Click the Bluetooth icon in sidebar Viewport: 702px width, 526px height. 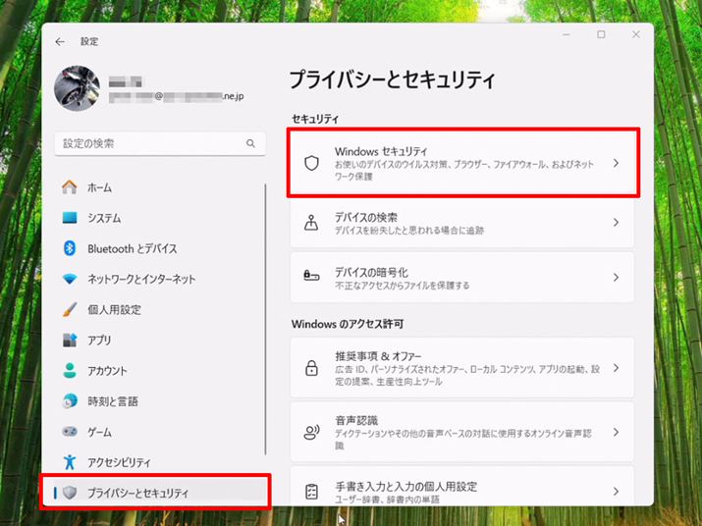(x=70, y=248)
